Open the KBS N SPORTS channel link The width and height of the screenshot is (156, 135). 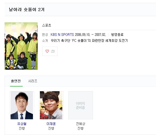tap(62, 35)
